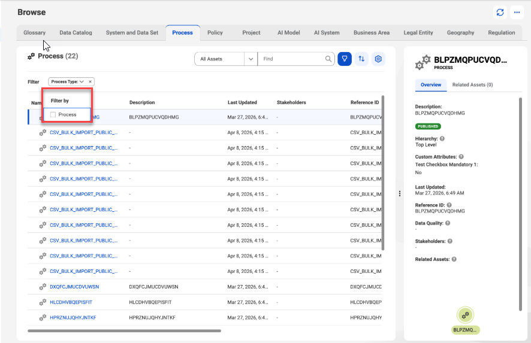Open the Related Assets (0) tab
The height and width of the screenshot is (343, 531).
tap(472, 85)
